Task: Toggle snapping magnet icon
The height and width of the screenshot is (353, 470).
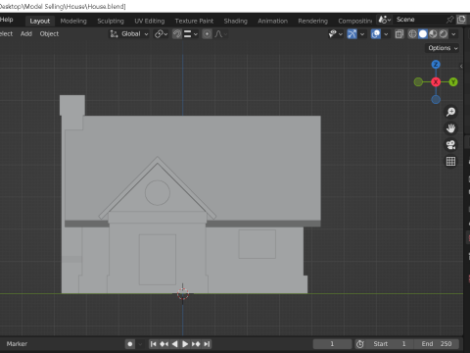Action: click(x=177, y=34)
